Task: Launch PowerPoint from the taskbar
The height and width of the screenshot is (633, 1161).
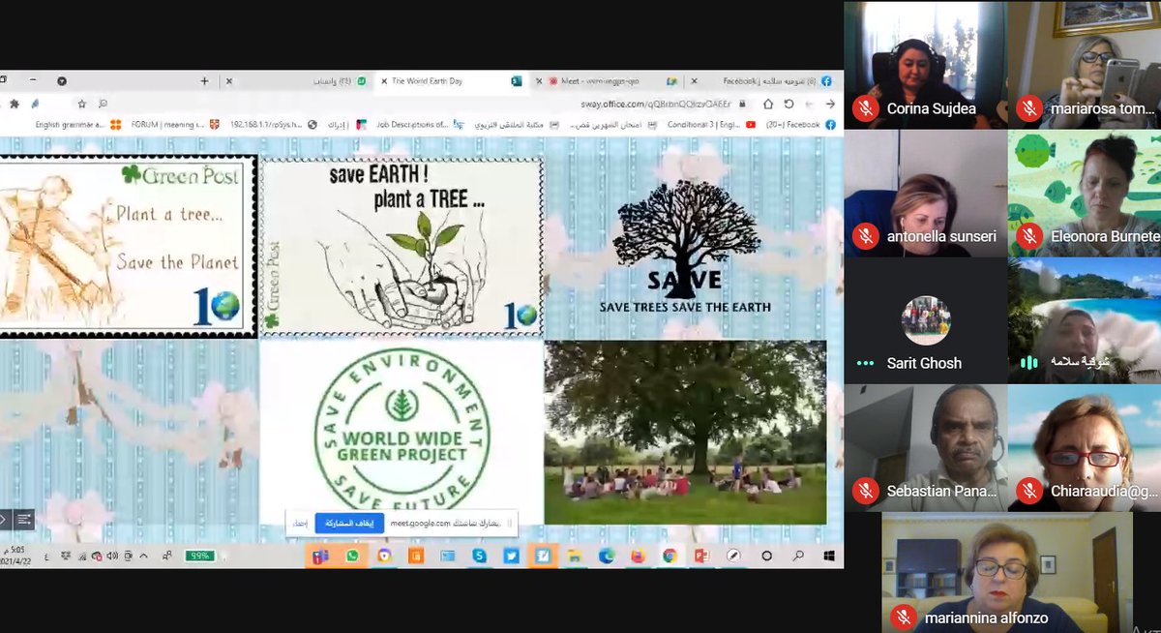Action: click(x=701, y=556)
